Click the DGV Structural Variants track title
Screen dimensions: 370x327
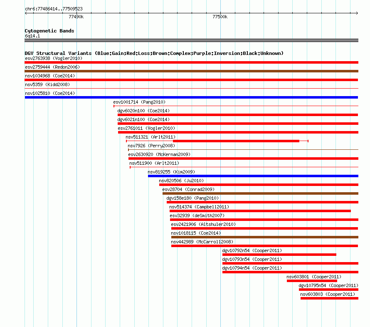pyautogui.click(x=154, y=53)
